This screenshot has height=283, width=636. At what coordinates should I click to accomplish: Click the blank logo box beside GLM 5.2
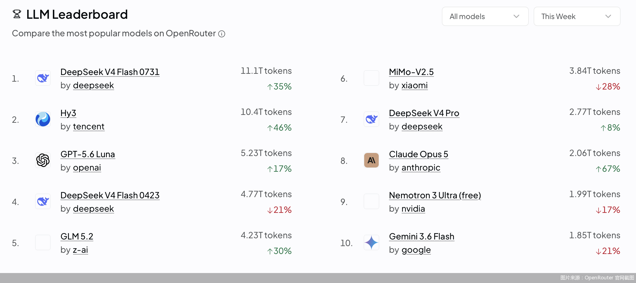[x=43, y=242]
